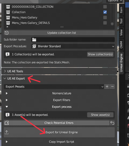
Task: Check the Menu_Hero Gallery_DETAILS checkbox
Action: pyautogui.click(x=105, y=23)
